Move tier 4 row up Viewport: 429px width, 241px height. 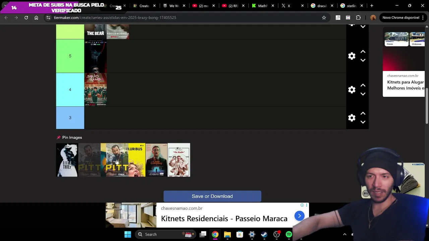coord(363,85)
